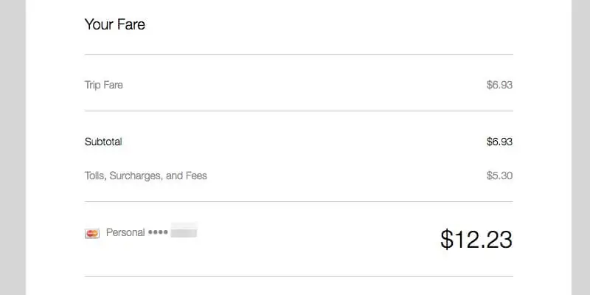The height and width of the screenshot is (295, 590).
Task: Click the divider above the payment row
Action: coord(299,201)
